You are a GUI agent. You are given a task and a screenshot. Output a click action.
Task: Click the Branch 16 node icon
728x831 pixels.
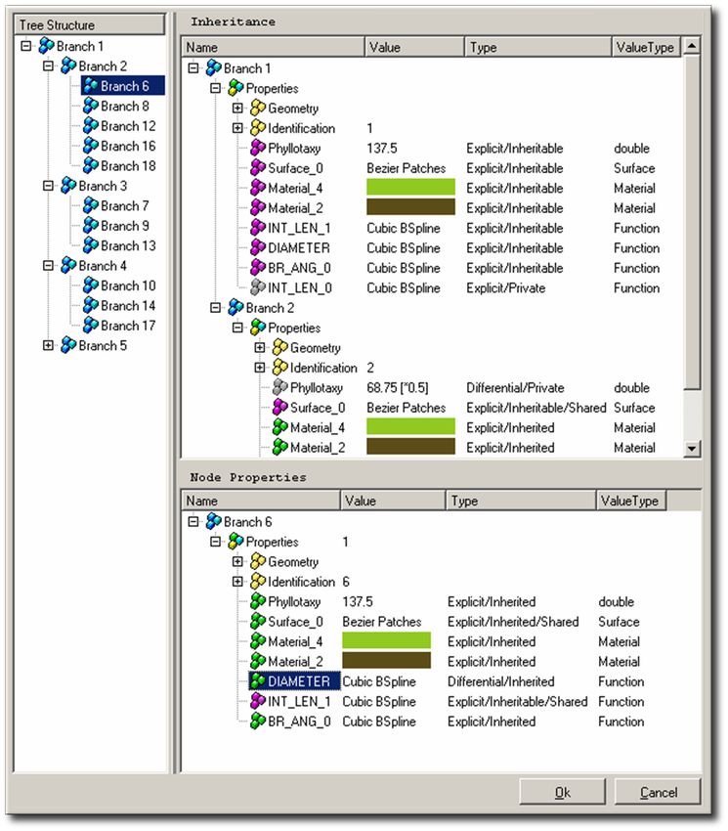click(91, 146)
